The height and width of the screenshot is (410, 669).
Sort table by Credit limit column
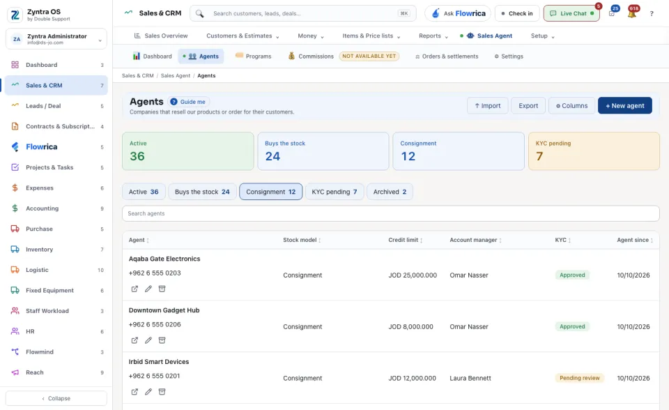(x=406, y=240)
